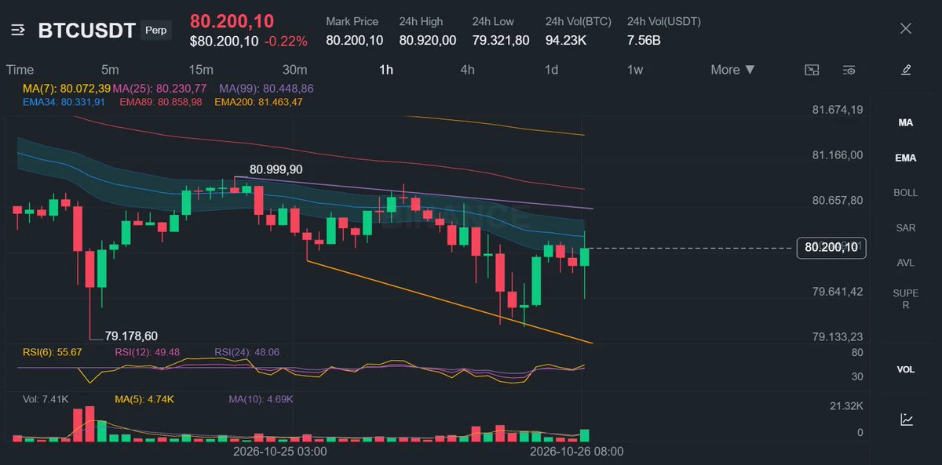Click the EMA200 legend label

tap(258, 102)
